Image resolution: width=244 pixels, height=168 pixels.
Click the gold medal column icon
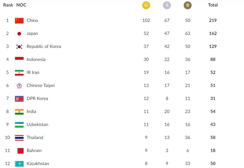(146, 5)
